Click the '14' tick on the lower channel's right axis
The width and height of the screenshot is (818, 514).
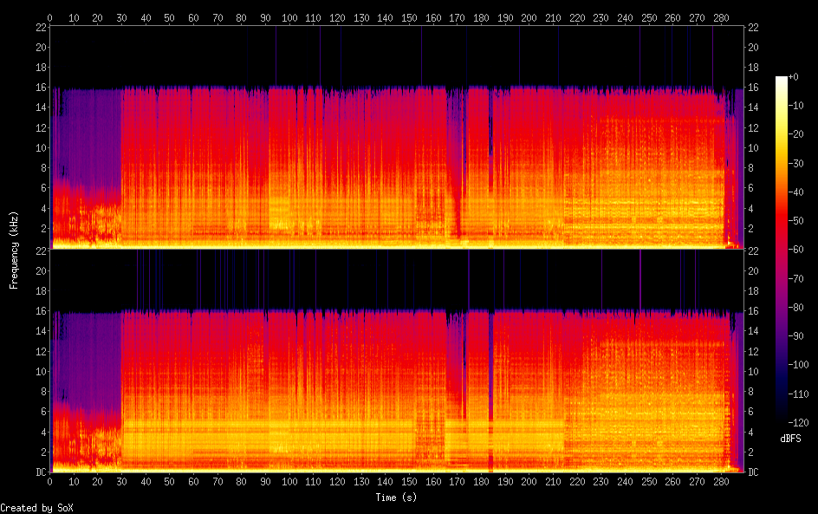click(x=753, y=331)
